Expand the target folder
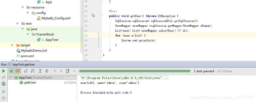Image resolution: width=256 pixels, height=102 pixels. [x=12, y=45]
